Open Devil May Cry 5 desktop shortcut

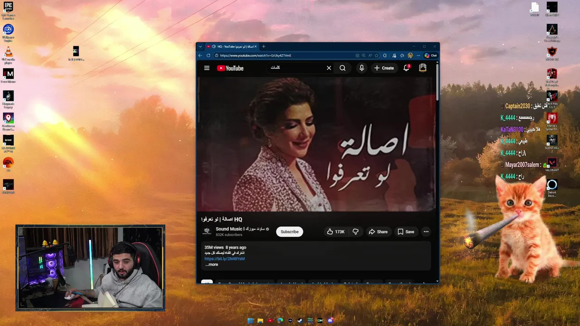tap(551, 99)
